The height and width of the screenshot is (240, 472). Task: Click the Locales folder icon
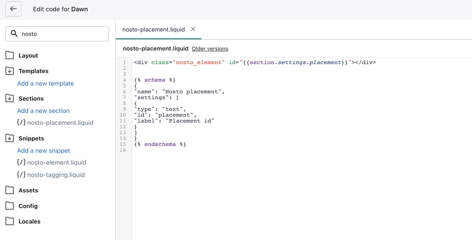pyautogui.click(x=9, y=221)
